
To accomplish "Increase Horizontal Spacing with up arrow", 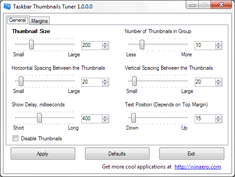I will click(105, 80).
